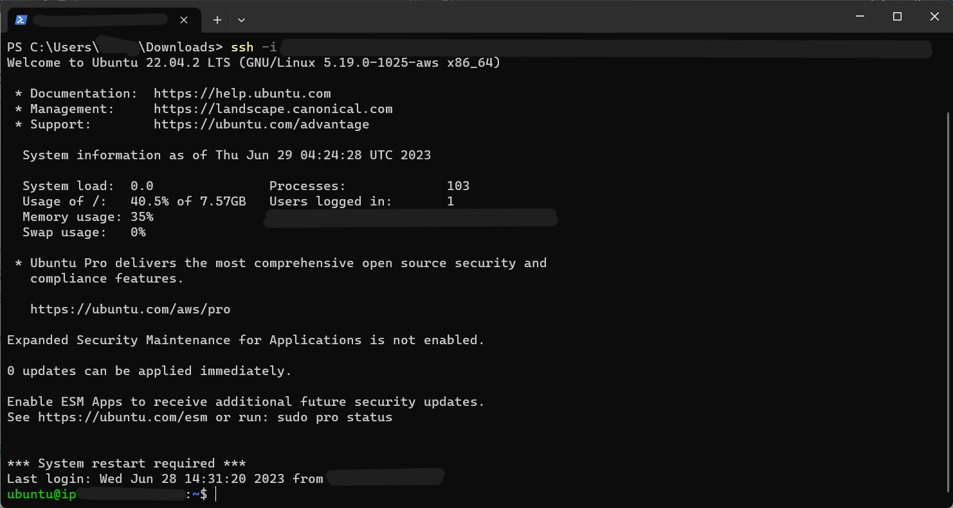This screenshot has width=953, height=508.
Task: Click the 'System restart required' message
Action: (127, 464)
